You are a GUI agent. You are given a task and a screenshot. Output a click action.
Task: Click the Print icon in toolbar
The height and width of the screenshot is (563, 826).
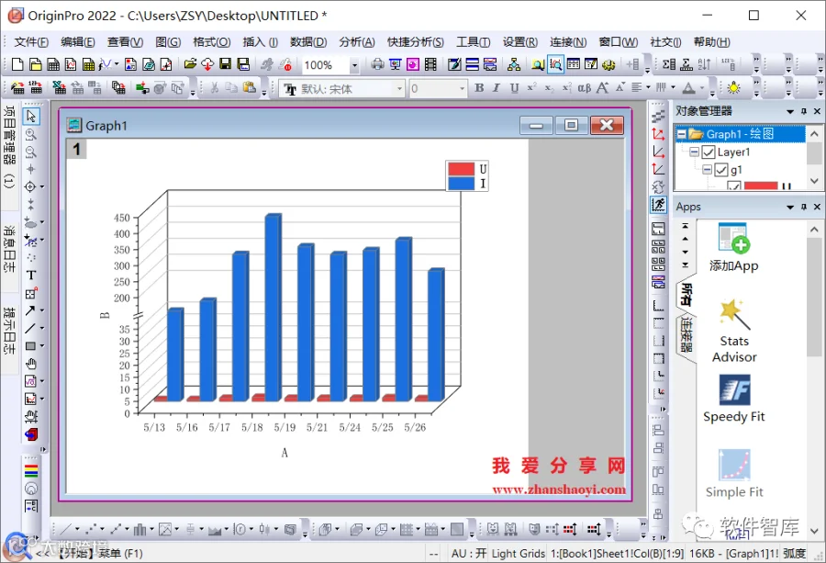point(377,64)
